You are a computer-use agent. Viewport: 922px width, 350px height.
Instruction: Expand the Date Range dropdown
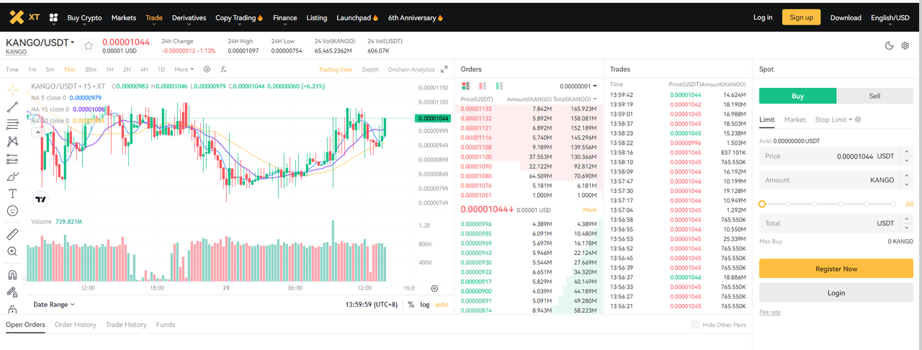coord(54,305)
